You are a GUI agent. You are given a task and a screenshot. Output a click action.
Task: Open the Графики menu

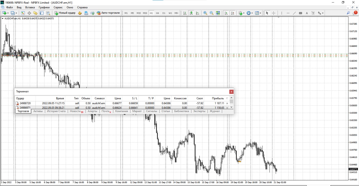tap(44, 7)
